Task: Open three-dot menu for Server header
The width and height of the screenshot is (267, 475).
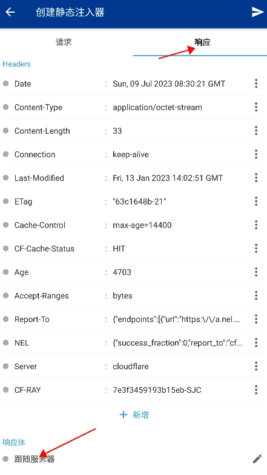Action: [x=256, y=366]
